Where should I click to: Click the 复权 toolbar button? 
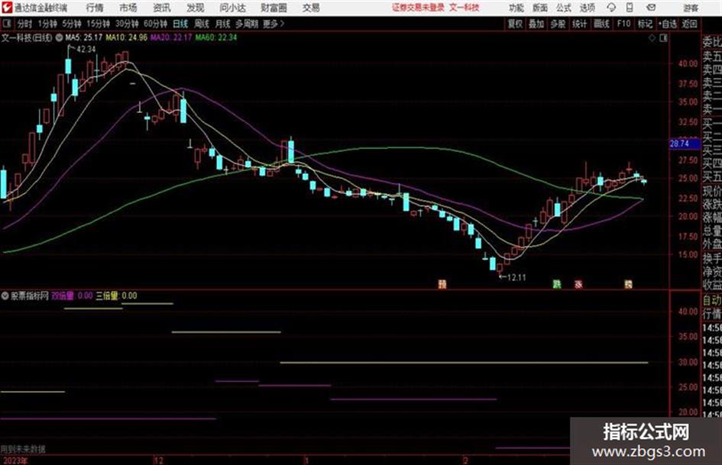[515, 24]
